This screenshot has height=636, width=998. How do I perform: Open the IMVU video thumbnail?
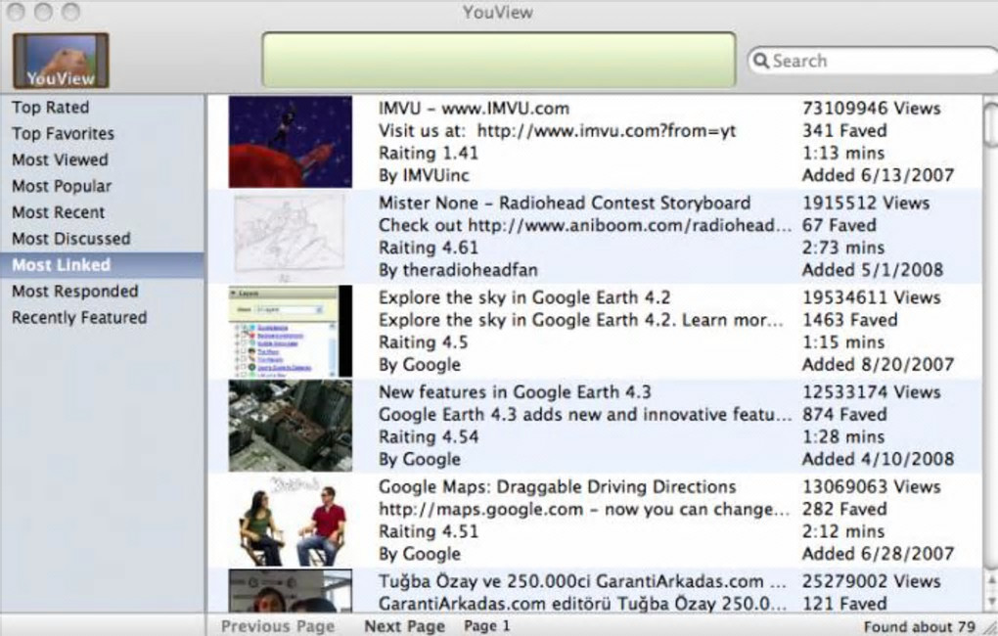pos(291,141)
